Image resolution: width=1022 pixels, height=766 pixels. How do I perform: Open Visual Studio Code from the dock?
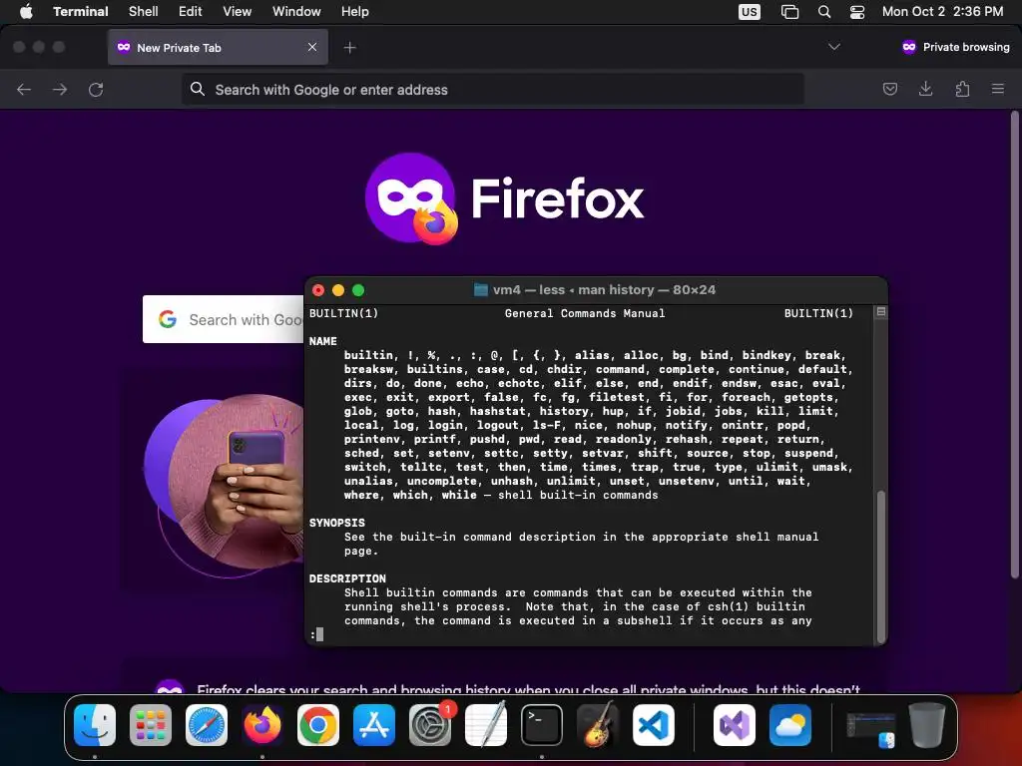(654, 725)
